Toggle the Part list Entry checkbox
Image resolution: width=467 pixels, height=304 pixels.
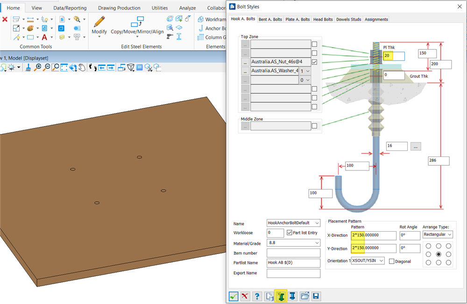click(290, 233)
